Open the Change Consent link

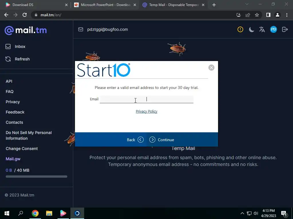22,149
